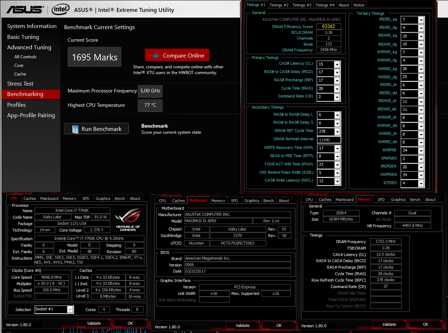Click OK in CPU window
Screen dimensions: 448x333
[x=130, y=323]
